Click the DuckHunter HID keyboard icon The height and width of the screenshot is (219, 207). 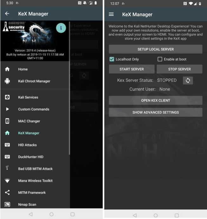(x=7, y=157)
